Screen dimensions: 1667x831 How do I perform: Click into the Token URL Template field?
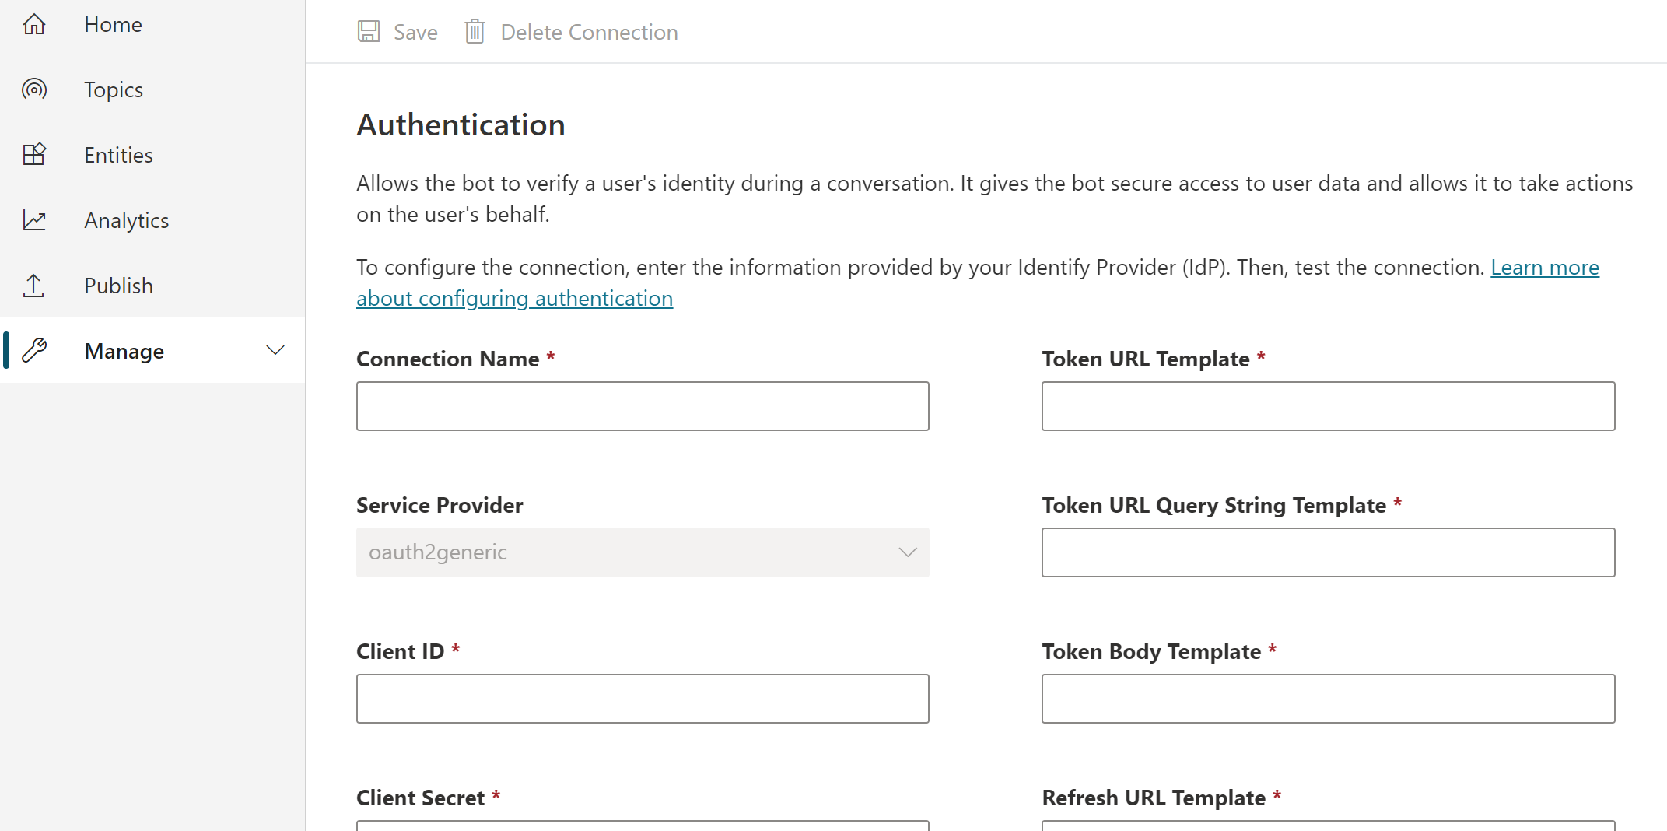tap(1328, 406)
